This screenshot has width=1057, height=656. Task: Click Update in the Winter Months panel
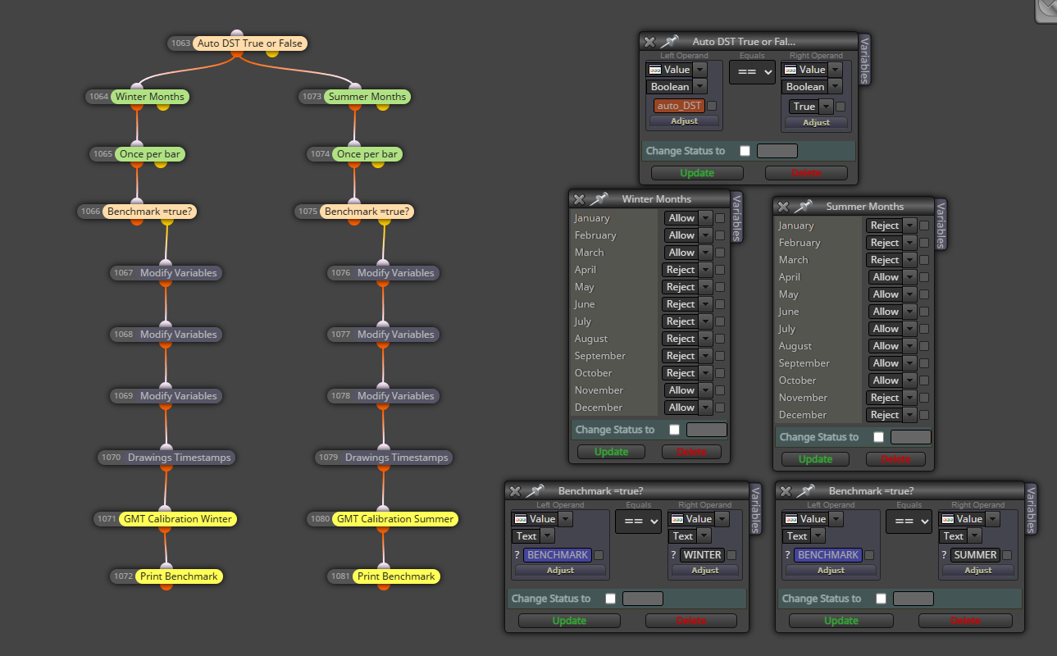(x=611, y=452)
